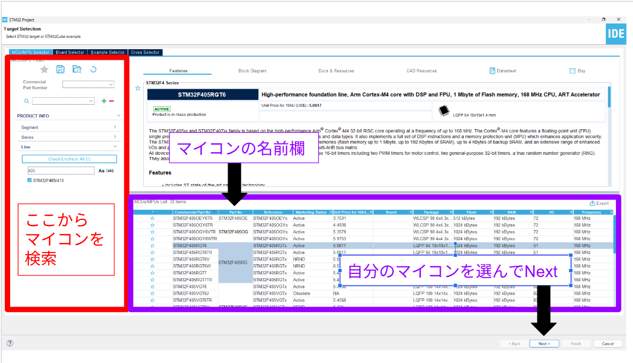Star the STM32F405RGT6 row as favorite
Screen dimensions: 633x363
coord(153,246)
